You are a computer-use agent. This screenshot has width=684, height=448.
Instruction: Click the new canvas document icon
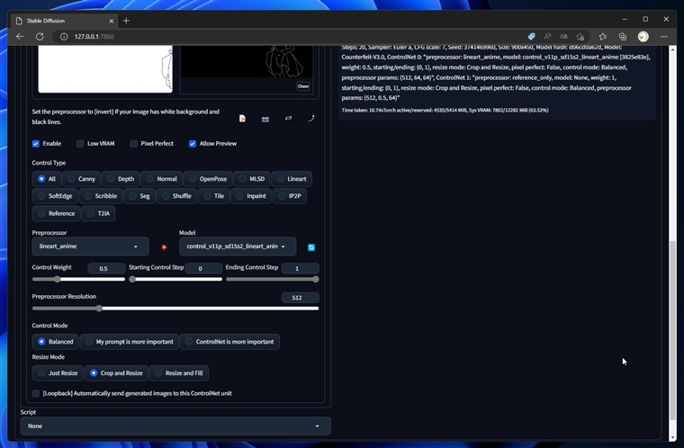242,119
